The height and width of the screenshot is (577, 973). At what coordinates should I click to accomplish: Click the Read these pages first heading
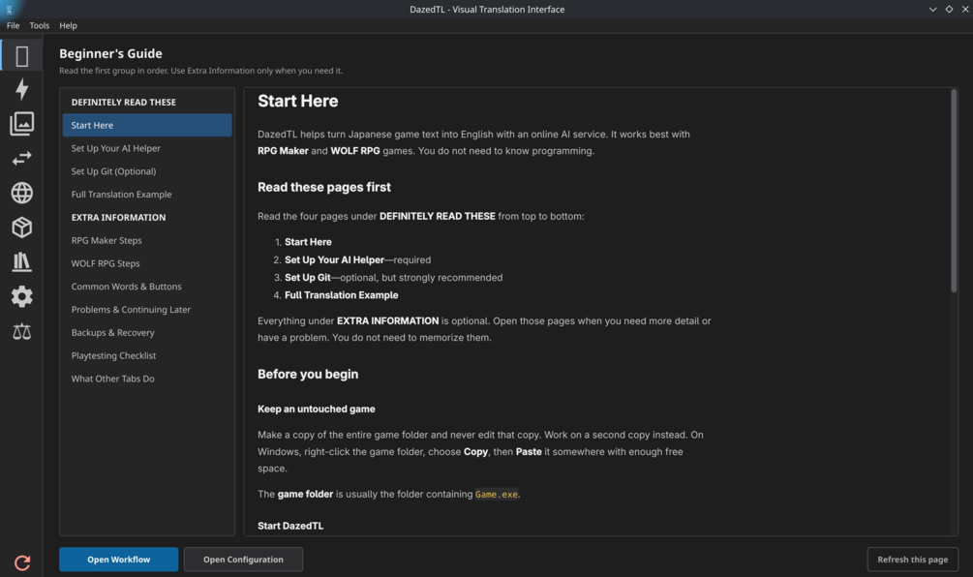click(324, 188)
